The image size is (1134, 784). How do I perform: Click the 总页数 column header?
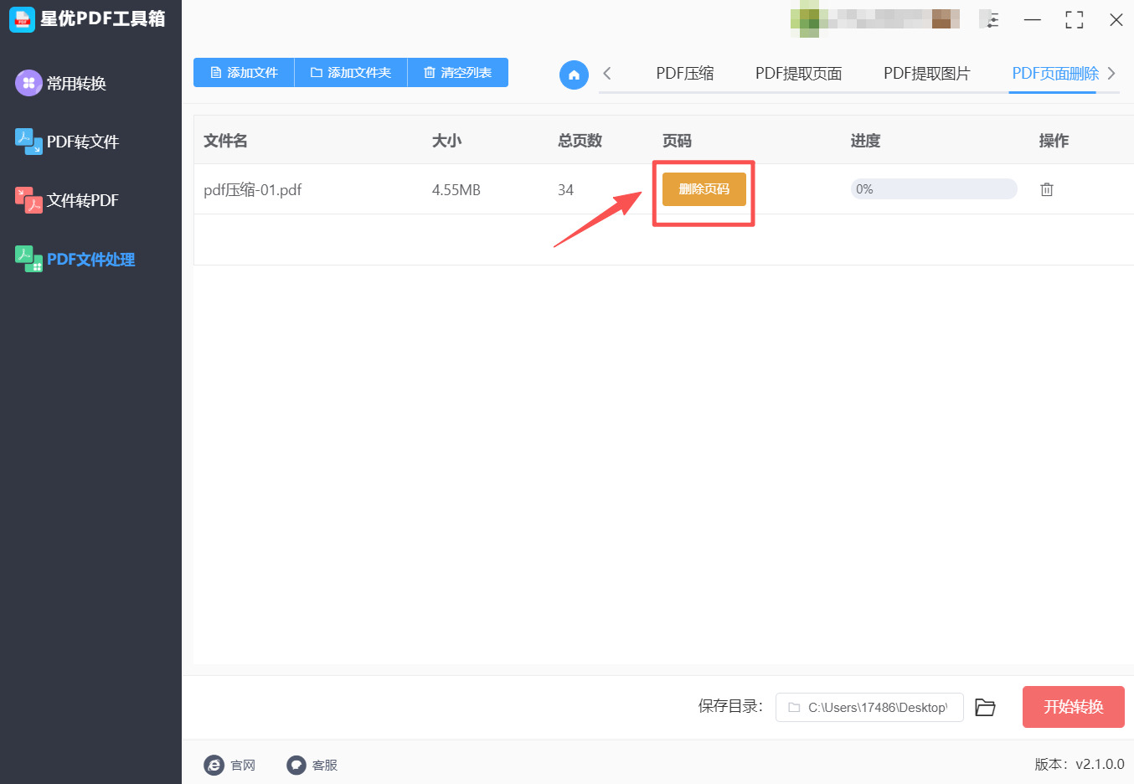580,141
